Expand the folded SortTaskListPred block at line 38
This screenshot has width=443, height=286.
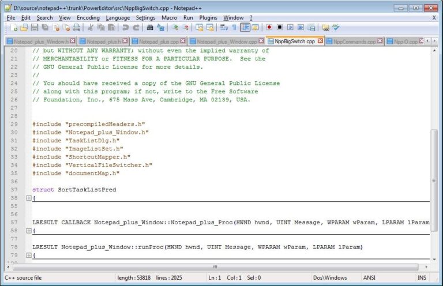click(29, 198)
